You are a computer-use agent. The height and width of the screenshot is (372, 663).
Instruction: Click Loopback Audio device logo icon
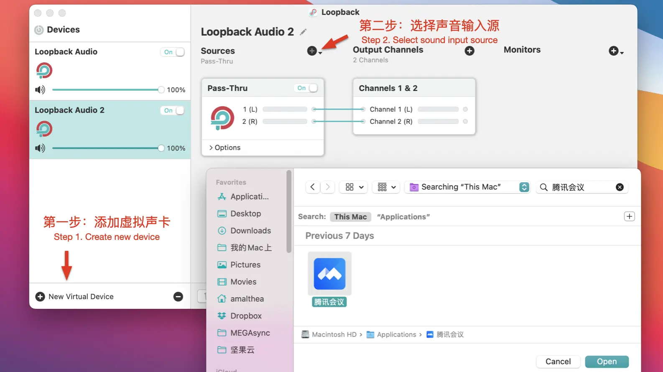[44, 71]
